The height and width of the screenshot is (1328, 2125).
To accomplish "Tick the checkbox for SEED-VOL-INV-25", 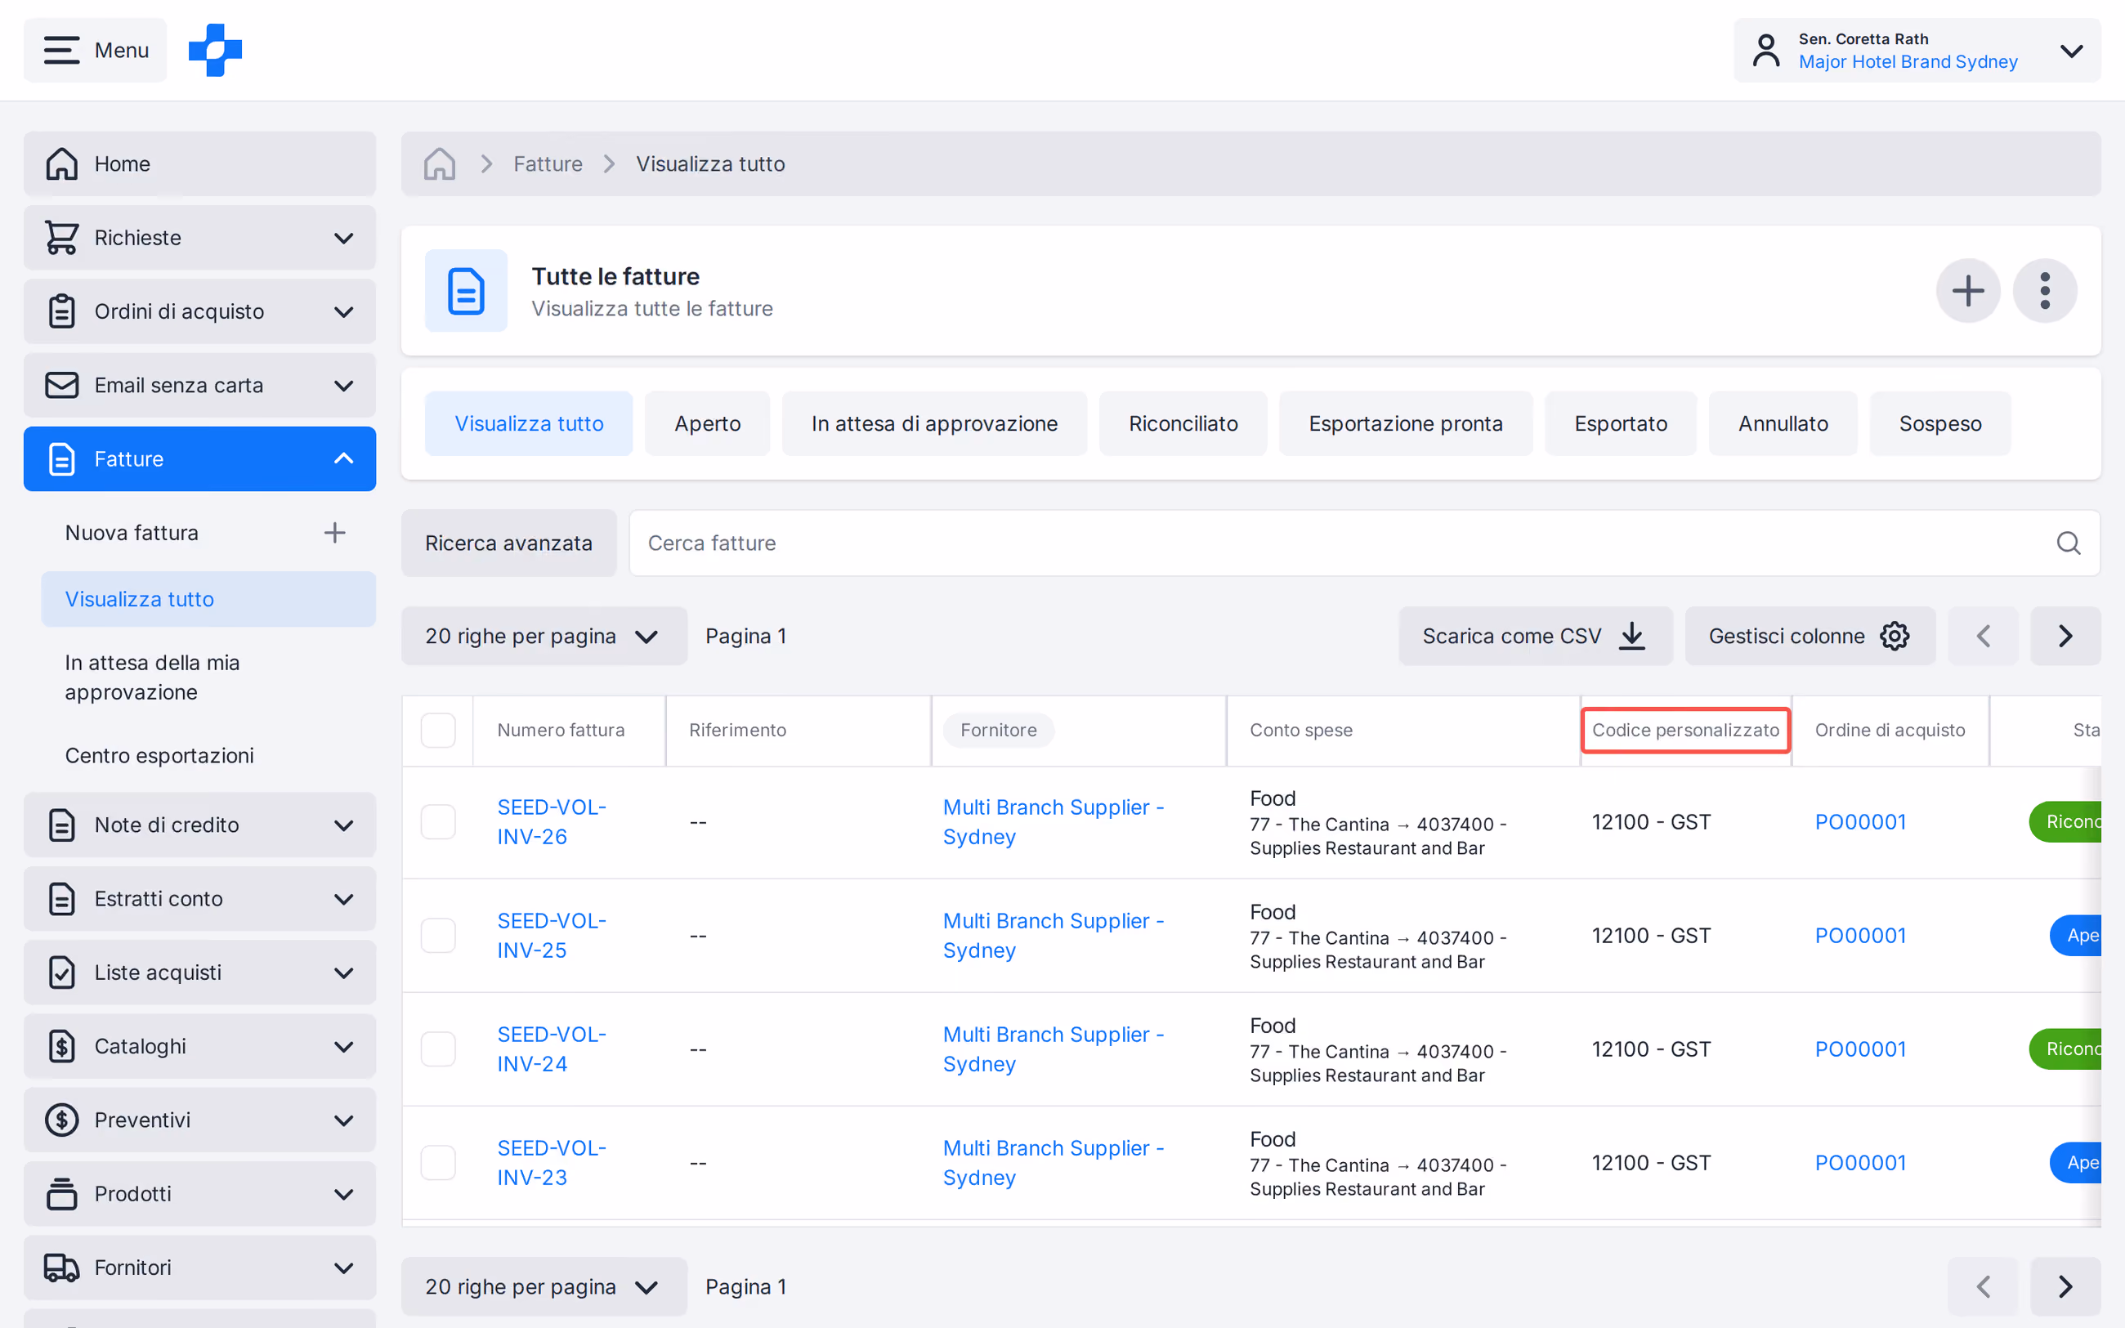I will (x=438, y=936).
